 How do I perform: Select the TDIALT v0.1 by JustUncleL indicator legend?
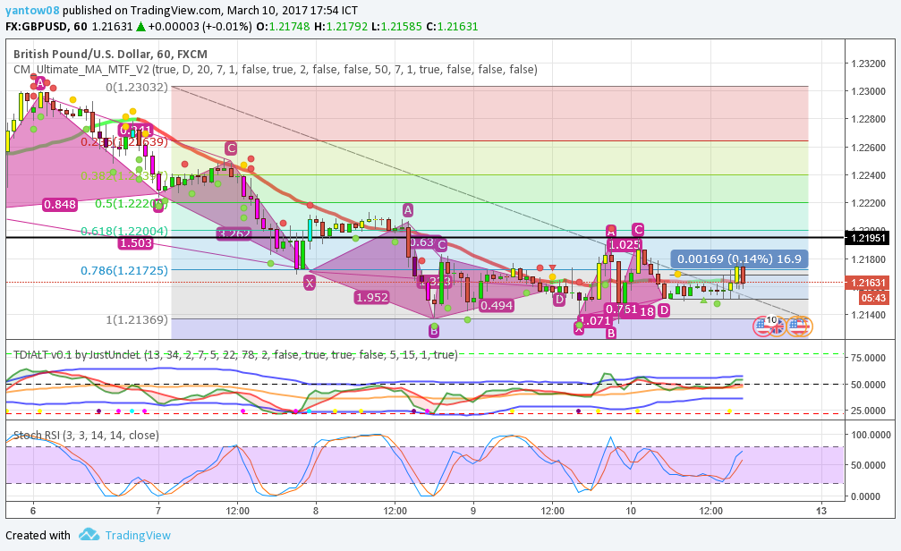click(235, 354)
